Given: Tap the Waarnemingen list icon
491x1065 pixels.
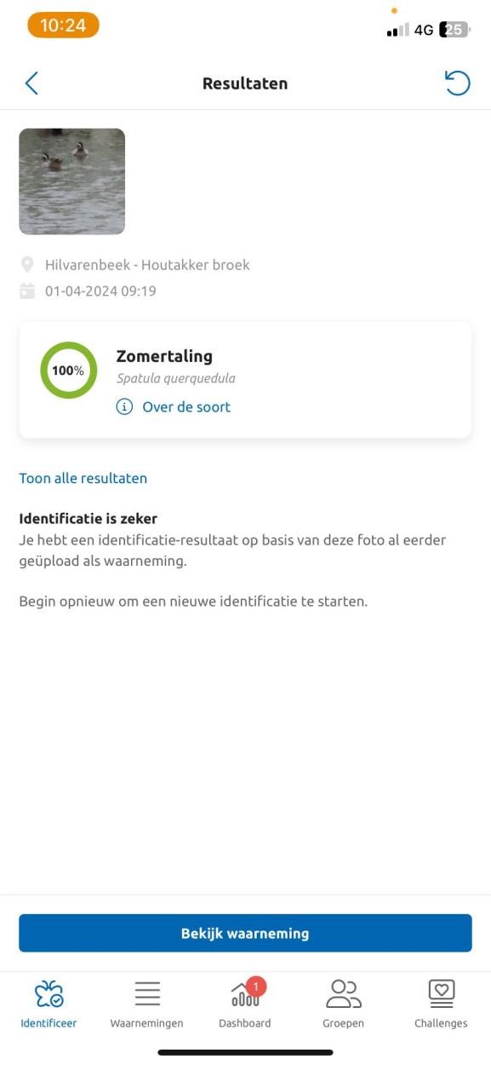Looking at the screenshot, I should click(x=147, y=993).
